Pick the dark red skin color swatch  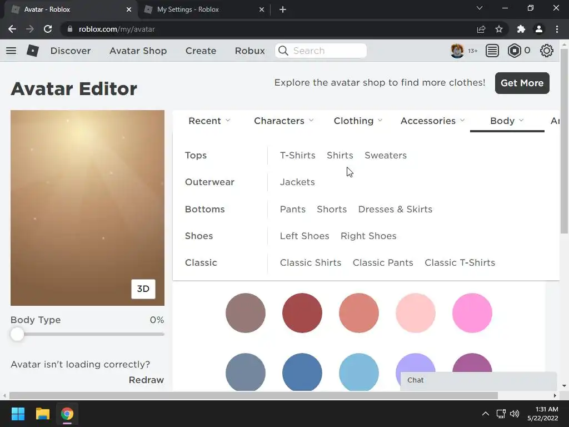pos(302,313)
